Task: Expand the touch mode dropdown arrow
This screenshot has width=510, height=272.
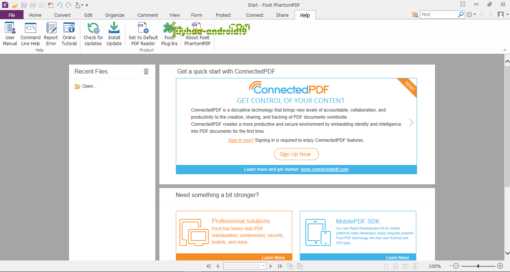Action: tap(83, 5)
